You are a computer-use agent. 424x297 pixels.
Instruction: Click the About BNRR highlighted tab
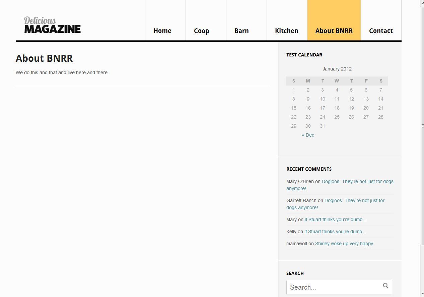coord(334,31)
